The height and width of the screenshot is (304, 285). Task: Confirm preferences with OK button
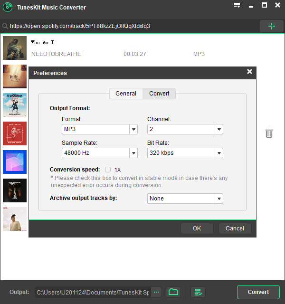(197, 228)
